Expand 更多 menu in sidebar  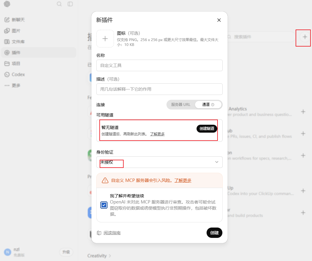(39, 85)
